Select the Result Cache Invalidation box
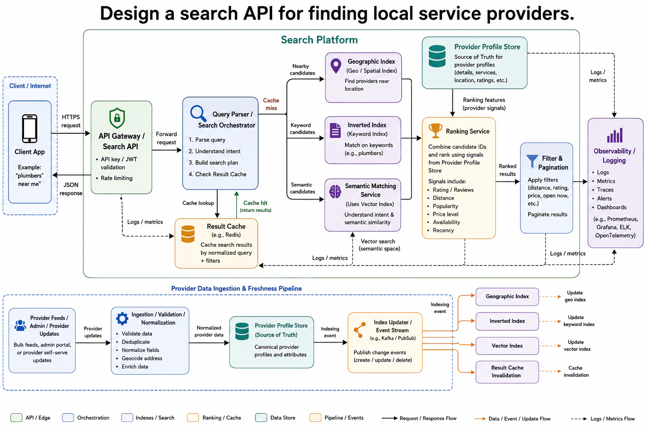648x432 pixels. 507,372
